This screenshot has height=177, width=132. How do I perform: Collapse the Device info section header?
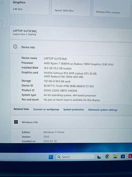point(71,47)
